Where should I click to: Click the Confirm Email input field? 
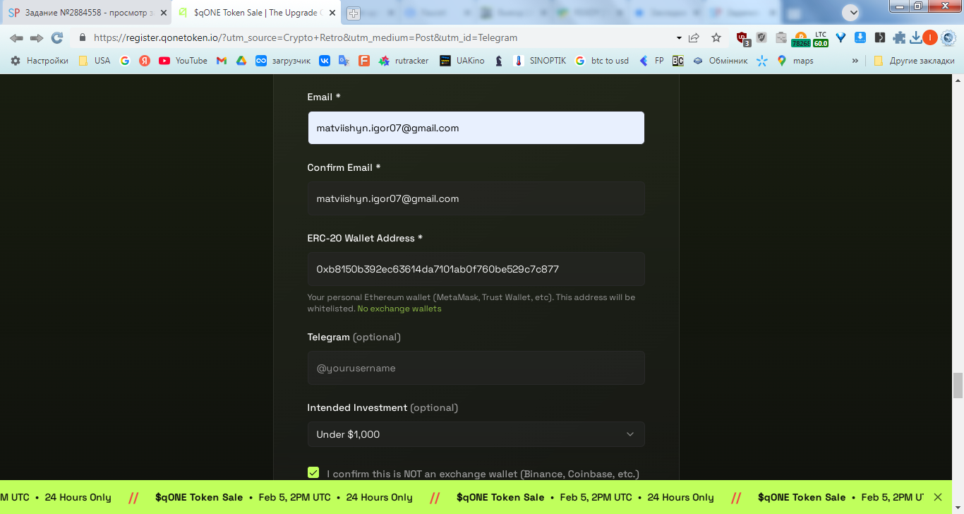(x=476, y=198)
